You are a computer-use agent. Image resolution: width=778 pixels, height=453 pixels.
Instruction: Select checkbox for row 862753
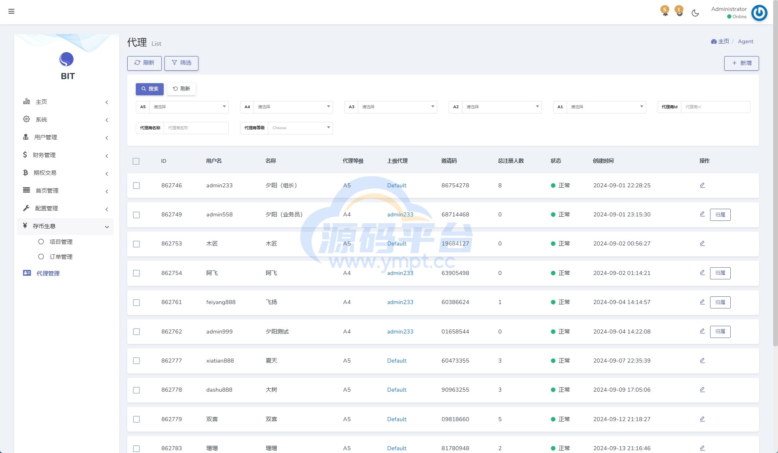(136, 244)
